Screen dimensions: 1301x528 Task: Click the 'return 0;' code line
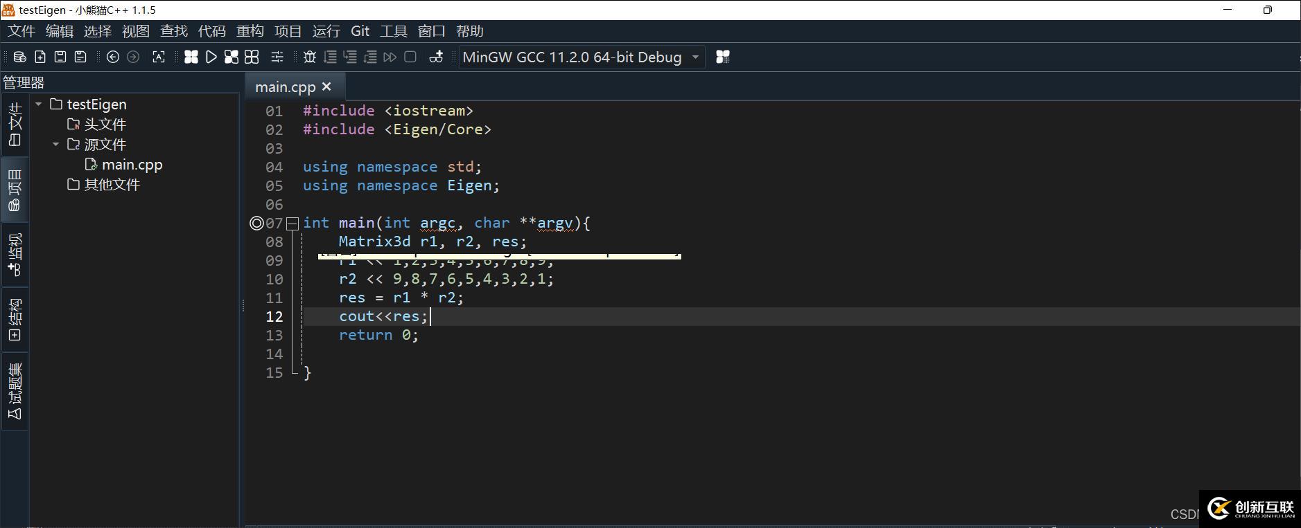pos(378,335)
